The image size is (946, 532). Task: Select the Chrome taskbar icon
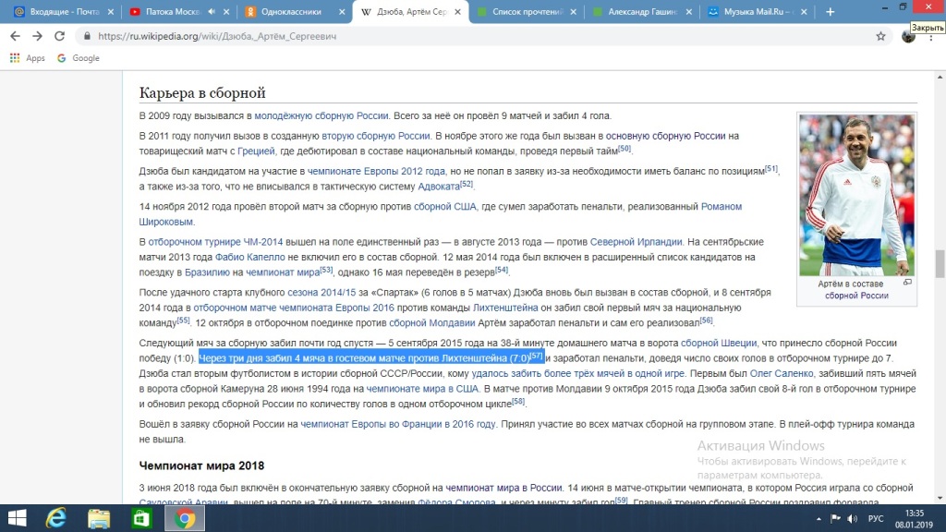tap(185, 518)
